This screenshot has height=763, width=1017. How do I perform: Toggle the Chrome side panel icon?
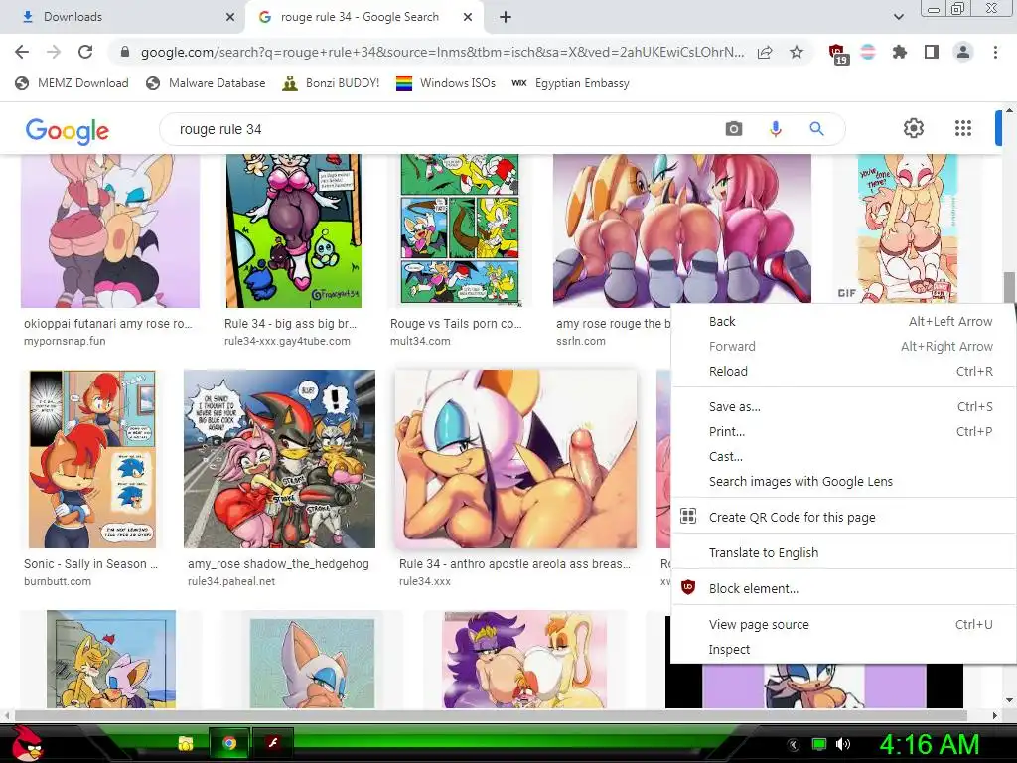coord(932,52)
